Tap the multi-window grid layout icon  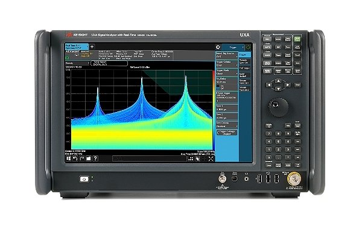(191, 159)
